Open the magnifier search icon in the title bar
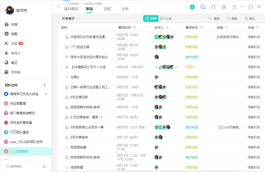 [203, 7]
